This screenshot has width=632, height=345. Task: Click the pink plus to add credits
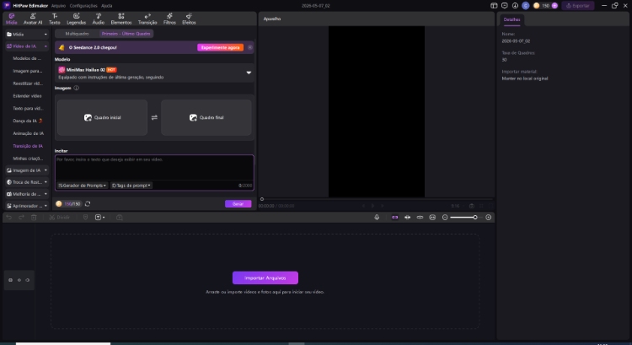coord(554,6)
